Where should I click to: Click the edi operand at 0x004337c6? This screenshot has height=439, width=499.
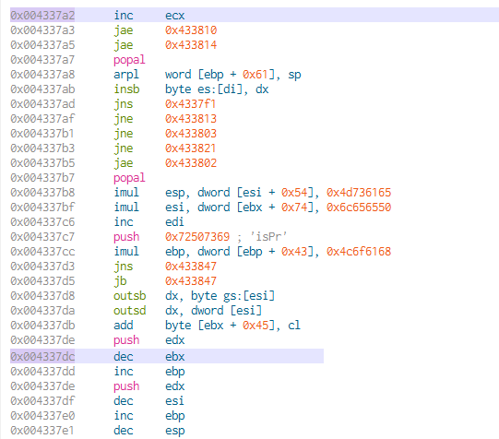tap(174, 222)
